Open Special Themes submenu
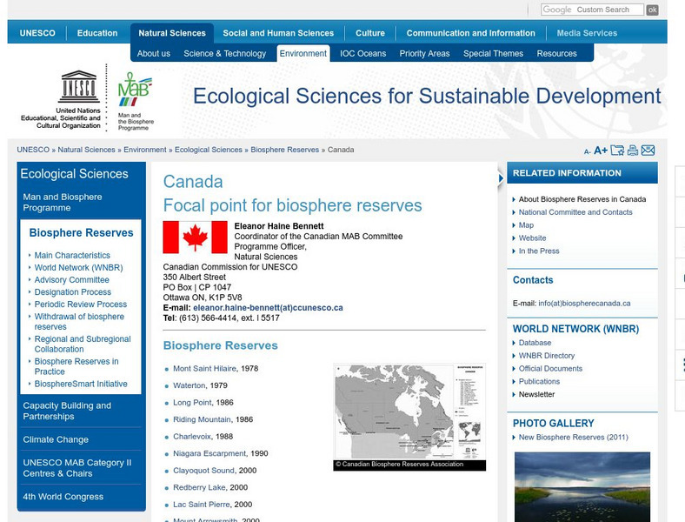Screen dimensions: 685x522 [x=493, y=54]
